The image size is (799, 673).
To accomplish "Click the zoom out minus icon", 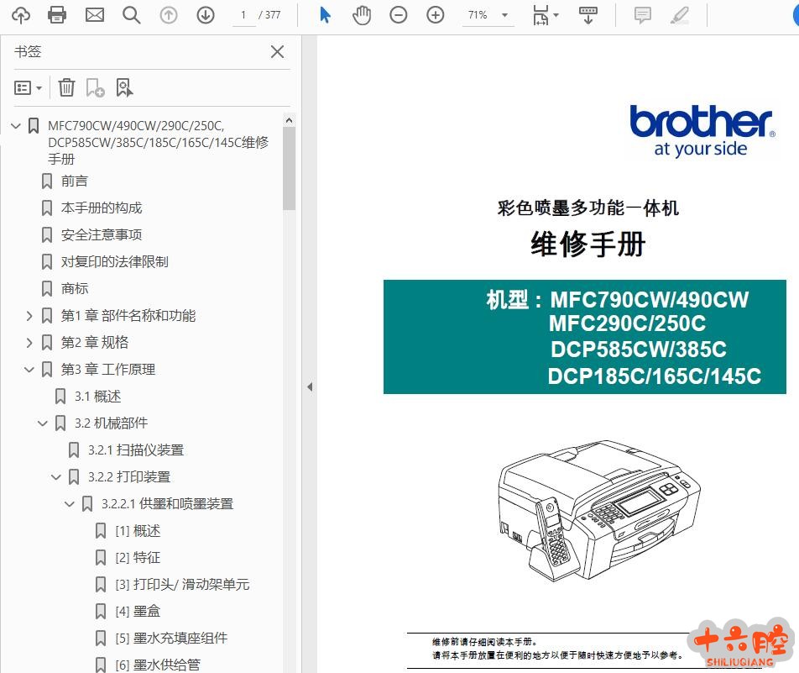I will click(x=399, y=15).
